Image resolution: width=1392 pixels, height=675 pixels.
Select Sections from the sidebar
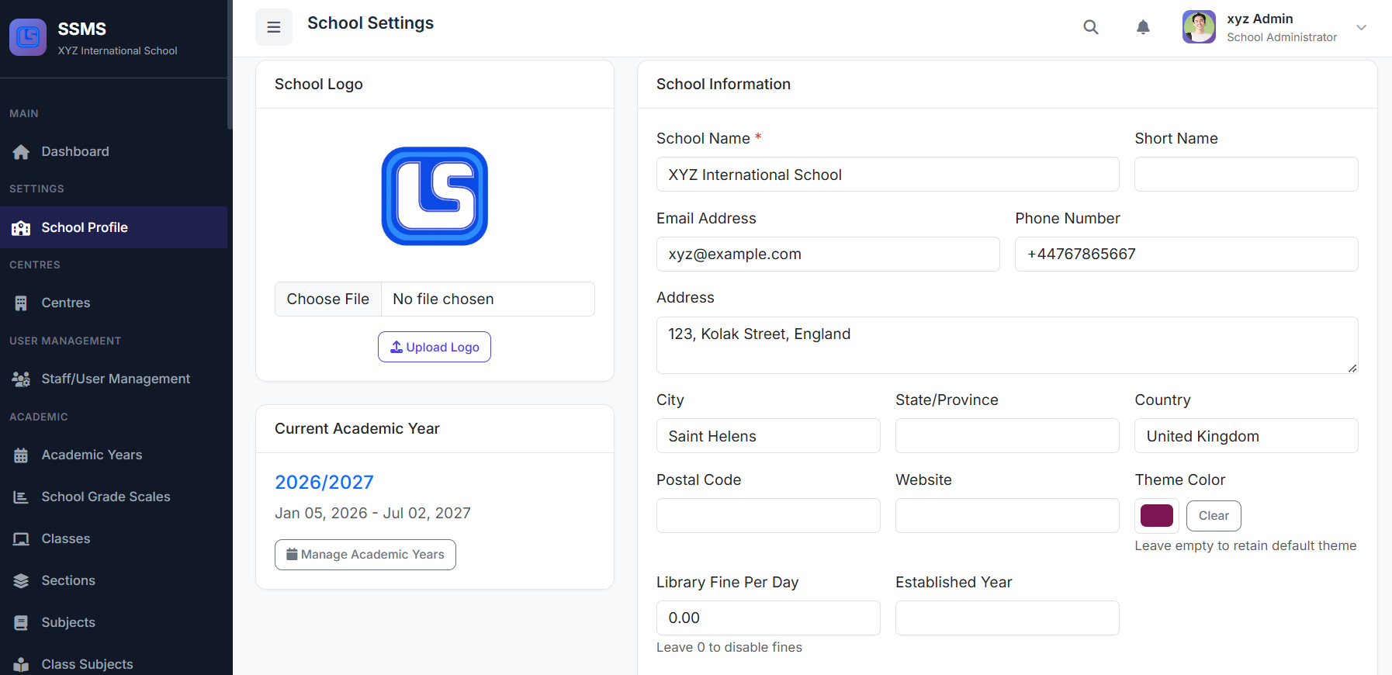pos(68,580)
